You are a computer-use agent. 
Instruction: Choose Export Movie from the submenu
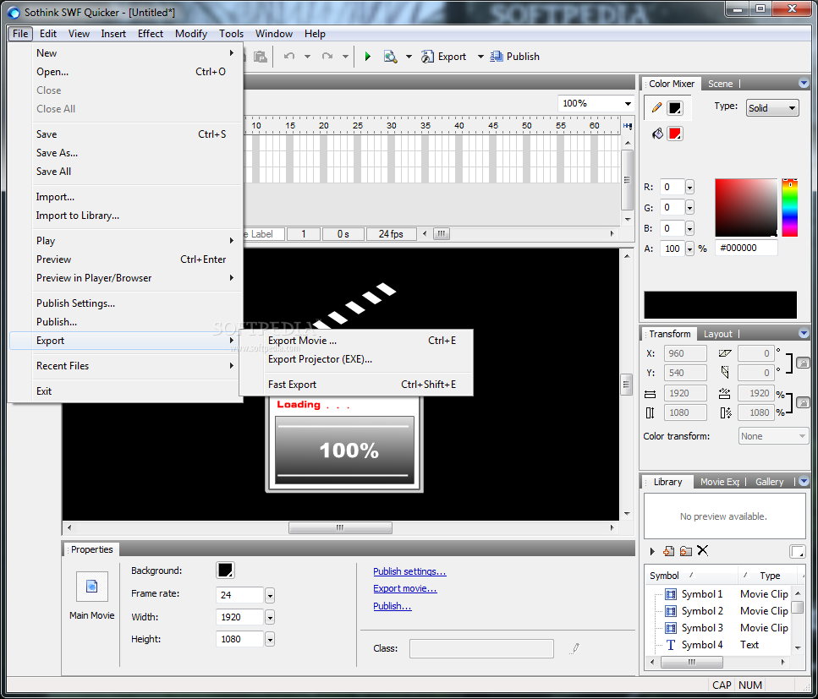click(356, 341)
